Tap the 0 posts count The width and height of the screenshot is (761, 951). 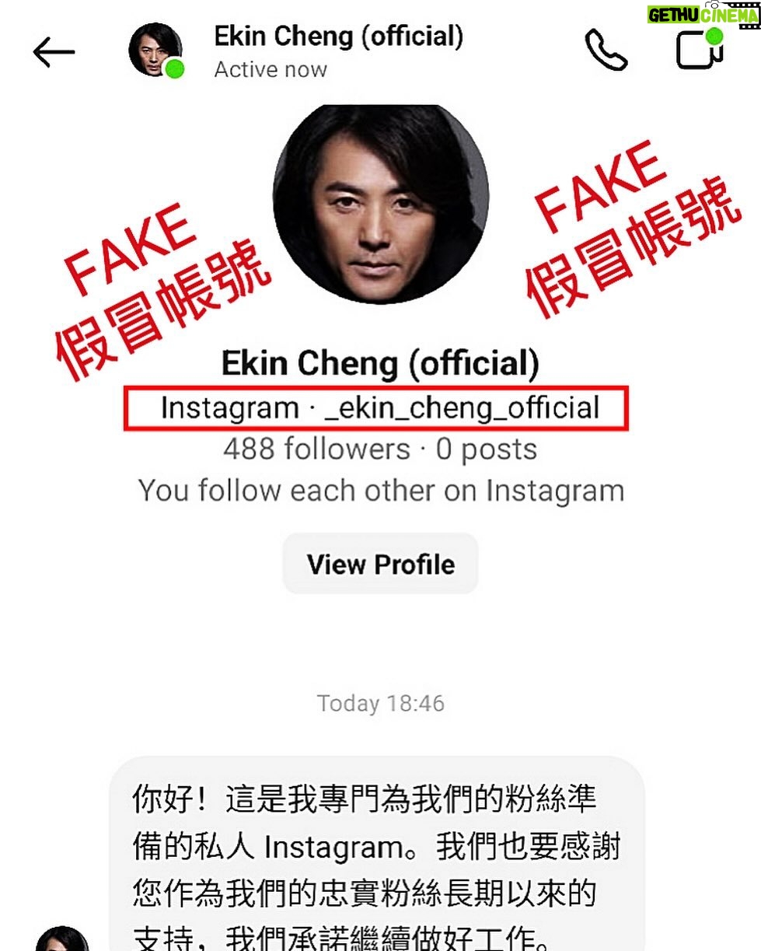[x=486, y=449]
